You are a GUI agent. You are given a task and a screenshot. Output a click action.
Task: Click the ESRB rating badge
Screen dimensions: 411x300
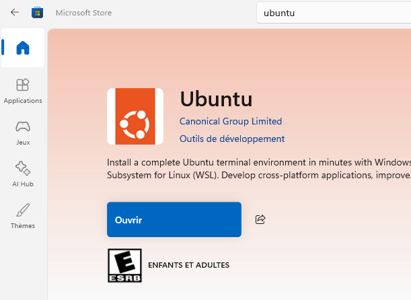pyautogui.click(x=124, y=266)
